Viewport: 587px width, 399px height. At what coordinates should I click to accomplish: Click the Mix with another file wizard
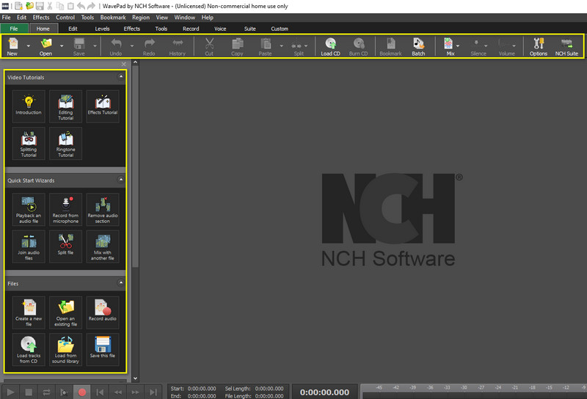point(102,247)
